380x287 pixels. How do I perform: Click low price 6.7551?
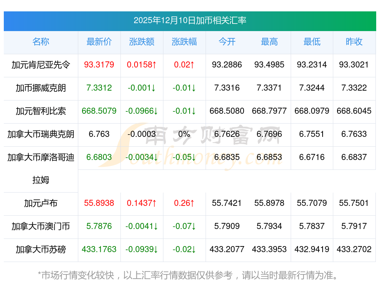coord(312,134)
